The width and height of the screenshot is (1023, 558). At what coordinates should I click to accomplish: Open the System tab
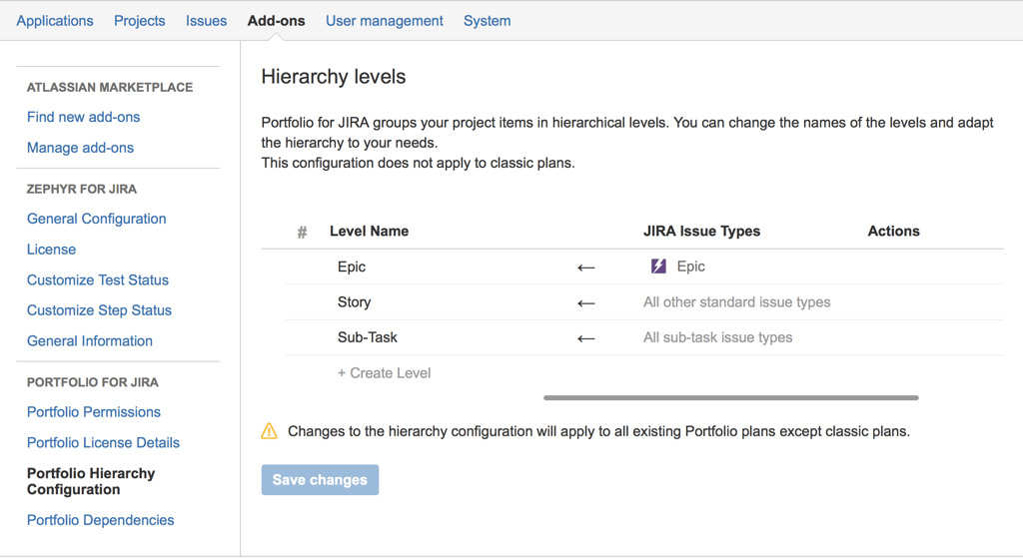click(x=488, y=21)
